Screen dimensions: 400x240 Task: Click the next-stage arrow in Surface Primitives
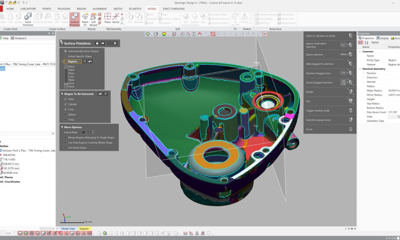[x=103, y=43]
